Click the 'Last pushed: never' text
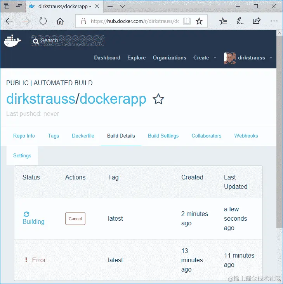This screenshot has width=283, height=284. point(33,113)
